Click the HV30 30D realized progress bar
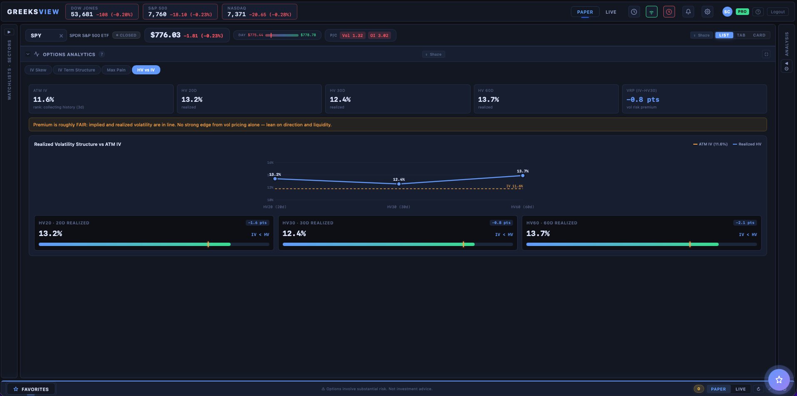This screenshot has width=797, height=396. pyautogui.click(x=398, y=244)
